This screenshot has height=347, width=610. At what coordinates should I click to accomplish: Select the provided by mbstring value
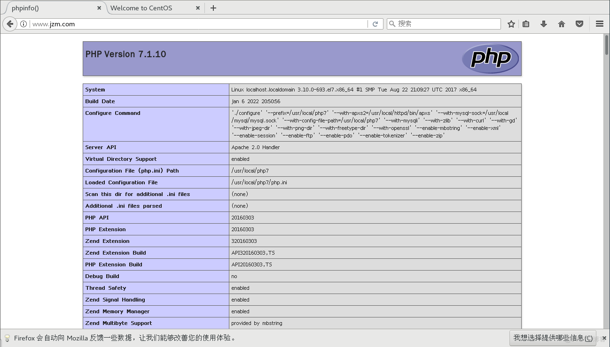pos(257,323)
